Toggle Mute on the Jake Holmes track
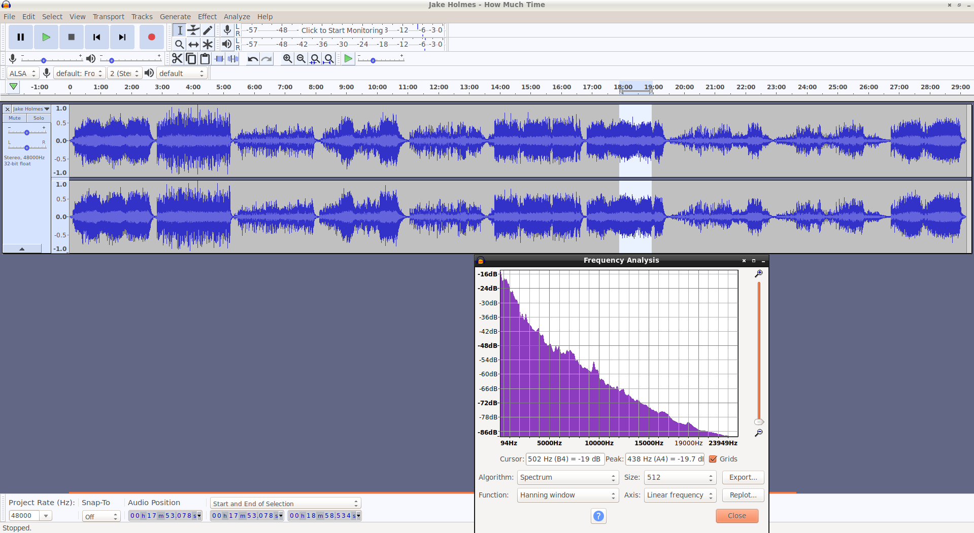The width and height of the screenshot is (974, 533). [15, 118]
